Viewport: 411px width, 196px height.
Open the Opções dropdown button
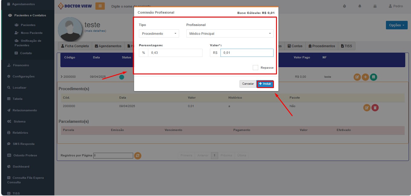(x=397, y=25)
